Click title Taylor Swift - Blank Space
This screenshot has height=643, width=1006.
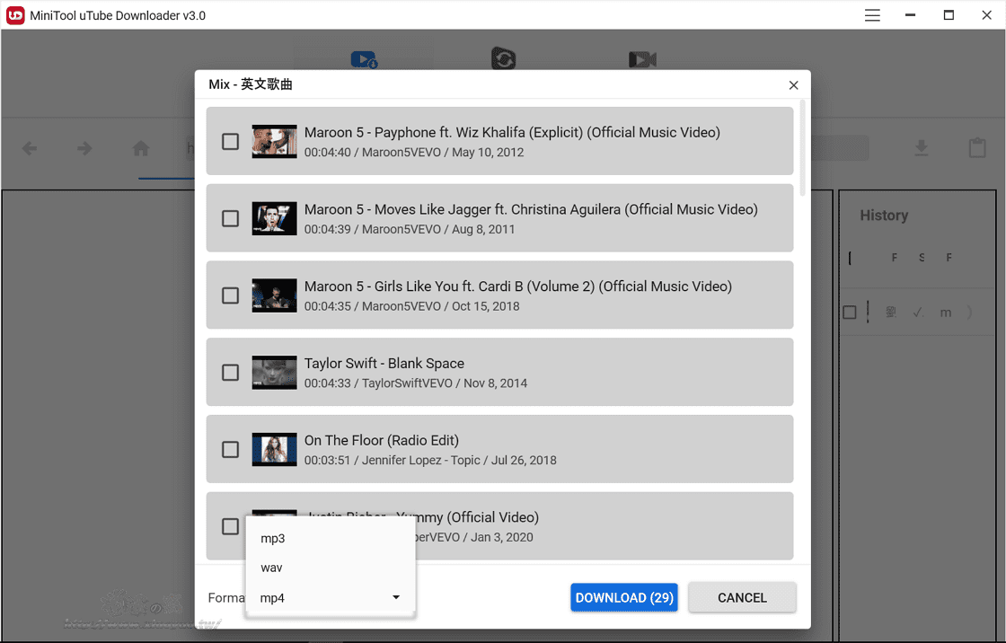(384, 364)
